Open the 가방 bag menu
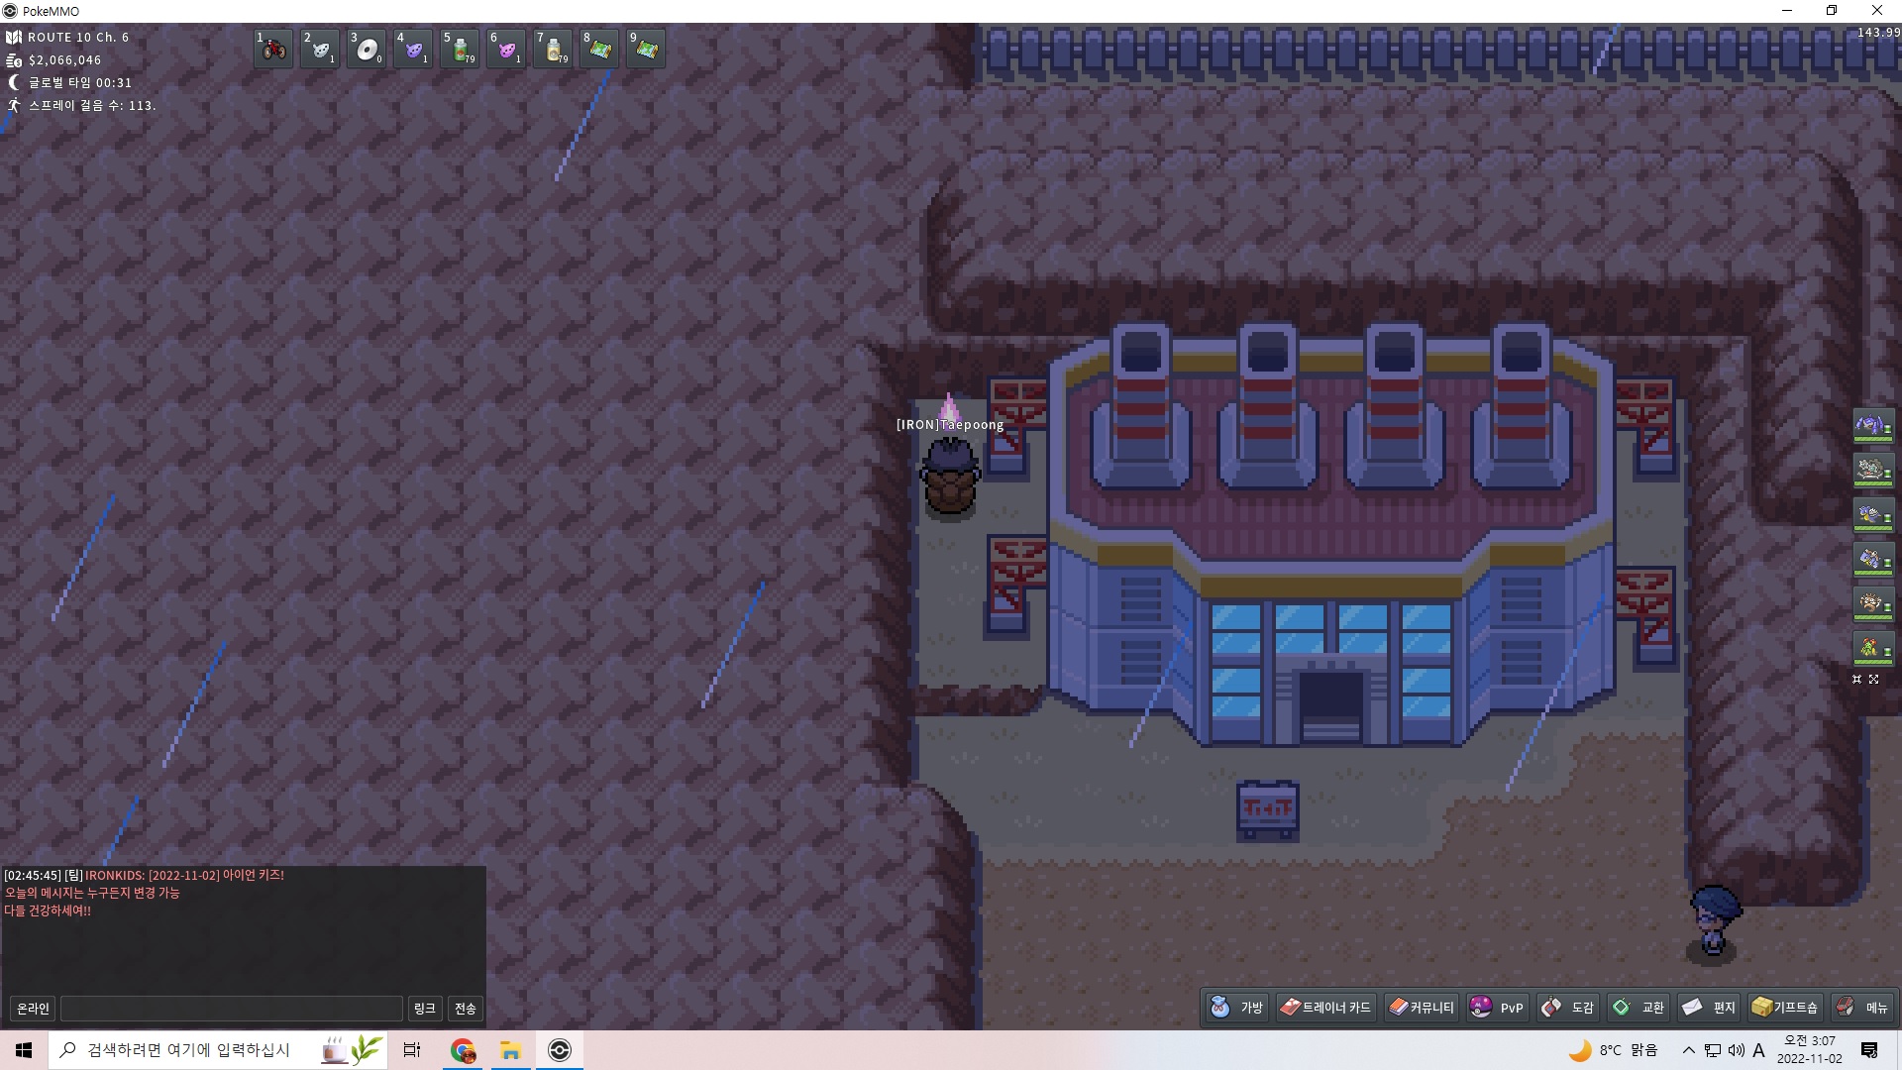This screenshot has height=1070, width=1902. click(1236, 1008)
